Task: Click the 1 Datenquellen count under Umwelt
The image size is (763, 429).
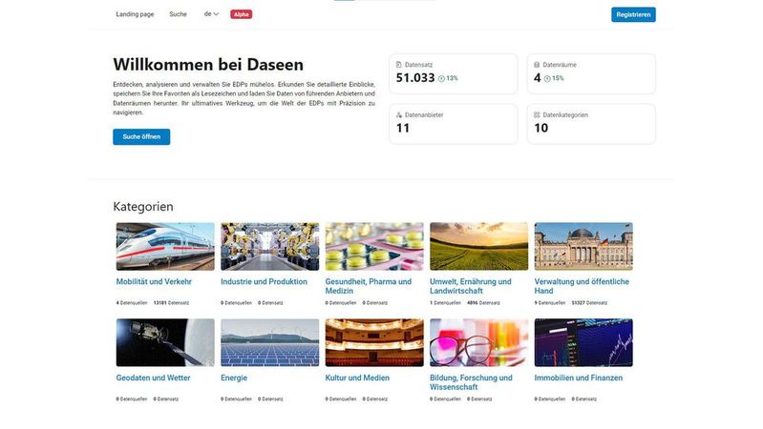Action: tap(445, 303)
